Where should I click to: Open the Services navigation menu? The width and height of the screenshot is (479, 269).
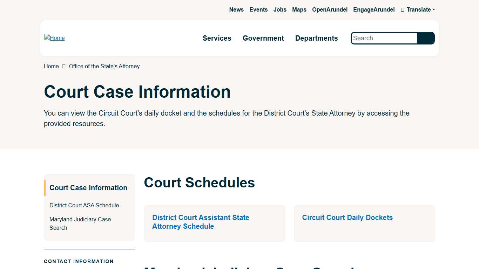pyautogui.click(x=217, y=38)
